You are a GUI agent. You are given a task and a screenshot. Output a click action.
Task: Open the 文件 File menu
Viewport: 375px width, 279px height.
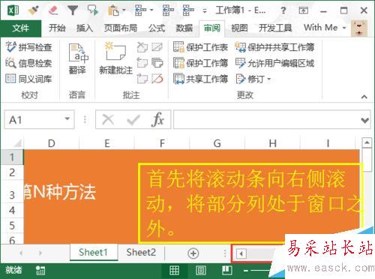[21, 28]
